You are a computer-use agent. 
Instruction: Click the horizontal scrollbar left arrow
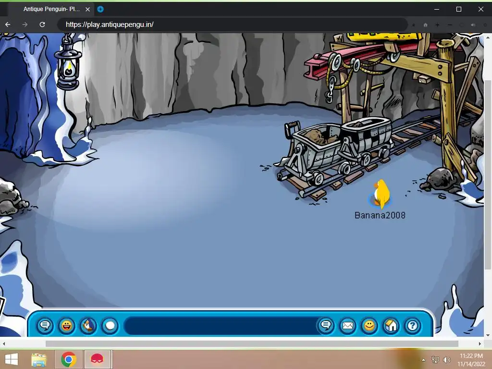click(x=4, y=344)
